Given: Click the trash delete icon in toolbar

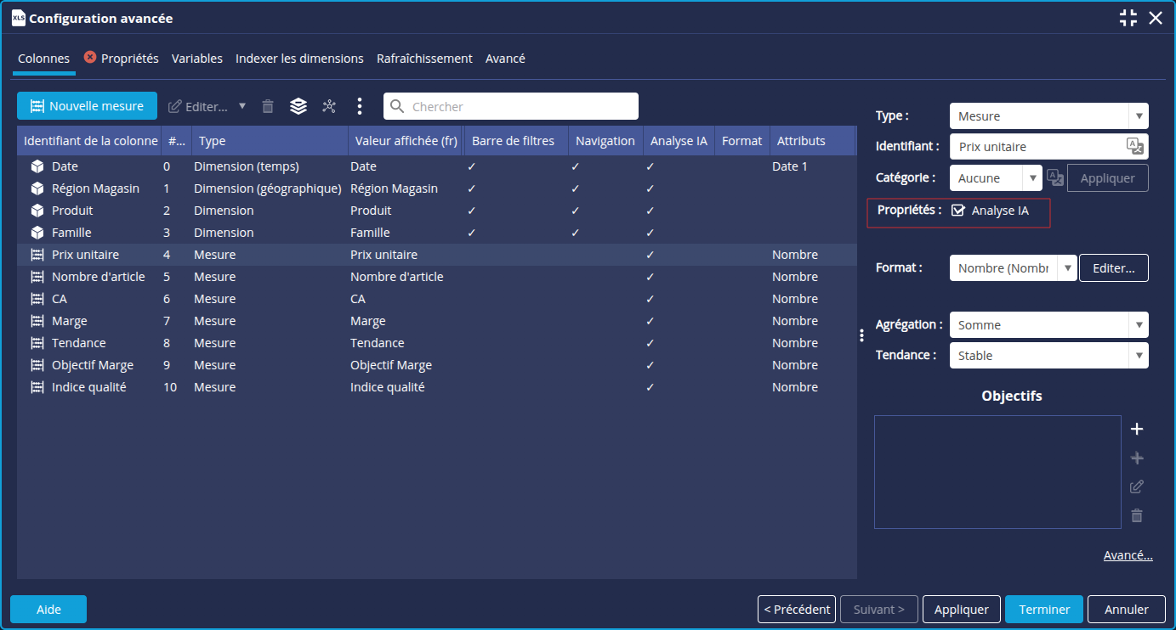Looking at the screenshot, I should point(268,106).
